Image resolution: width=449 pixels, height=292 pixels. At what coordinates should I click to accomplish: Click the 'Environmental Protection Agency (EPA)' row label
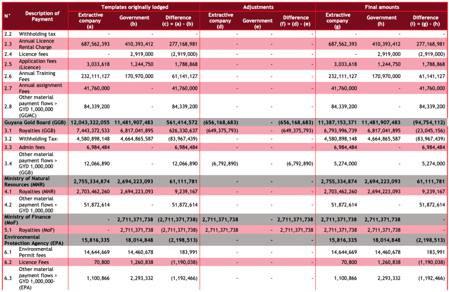[x=34, y=240]
